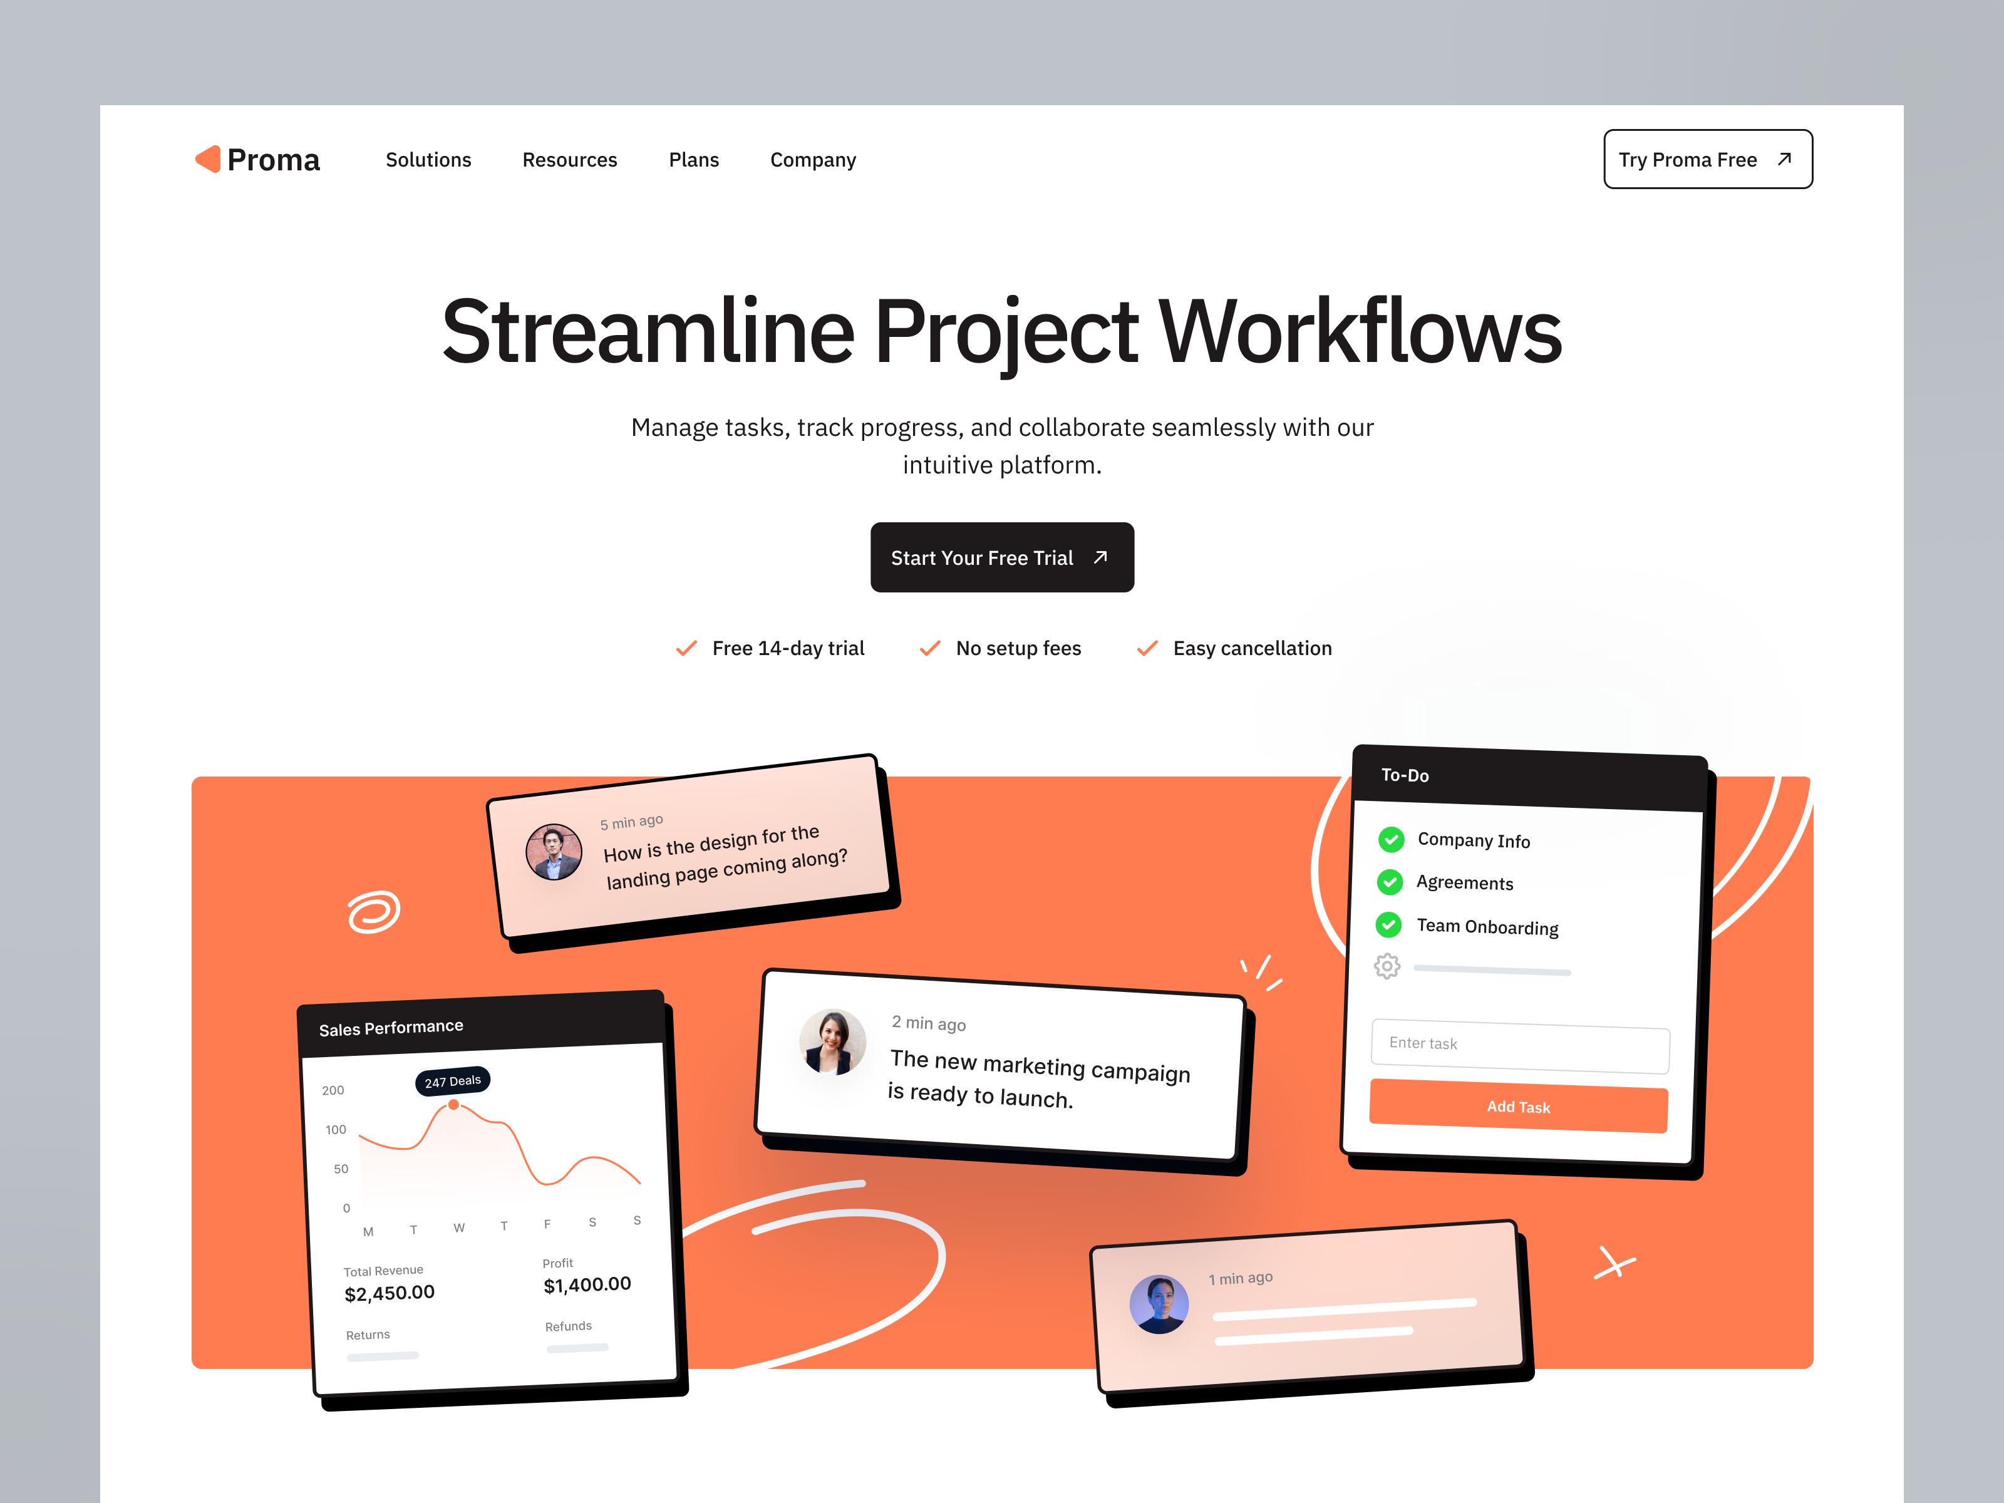Click the 5 min ago timestamp
The image size is (2004, 1503).
pyautogui.click(x=631, y=822)
